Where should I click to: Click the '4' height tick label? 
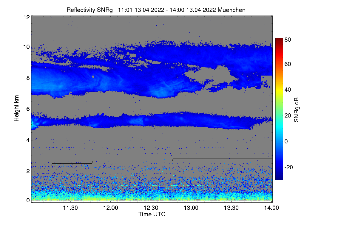click(28, 140)
